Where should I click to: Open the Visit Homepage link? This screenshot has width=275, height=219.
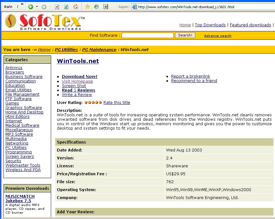click(77, 81)
